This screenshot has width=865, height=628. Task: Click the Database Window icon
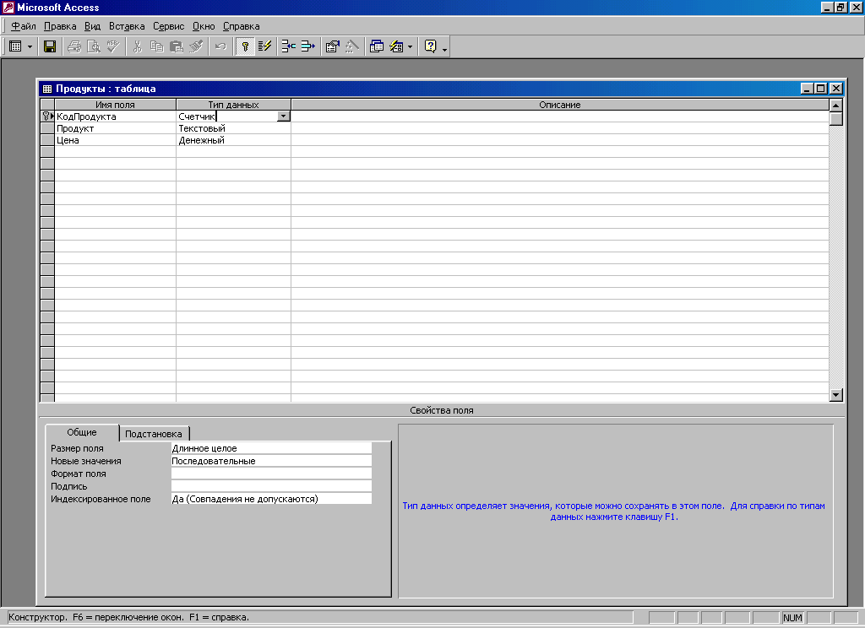(377, 47)
